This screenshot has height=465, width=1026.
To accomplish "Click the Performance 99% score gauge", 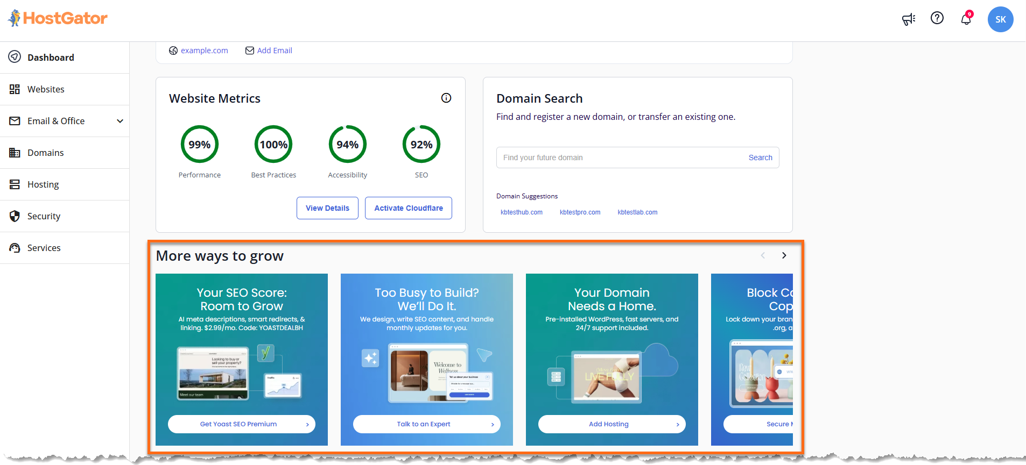I will click(200, 144).
